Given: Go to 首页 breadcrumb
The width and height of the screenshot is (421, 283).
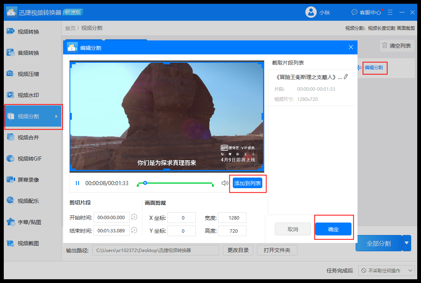Looking at the screenshot, I should [70, 28].
